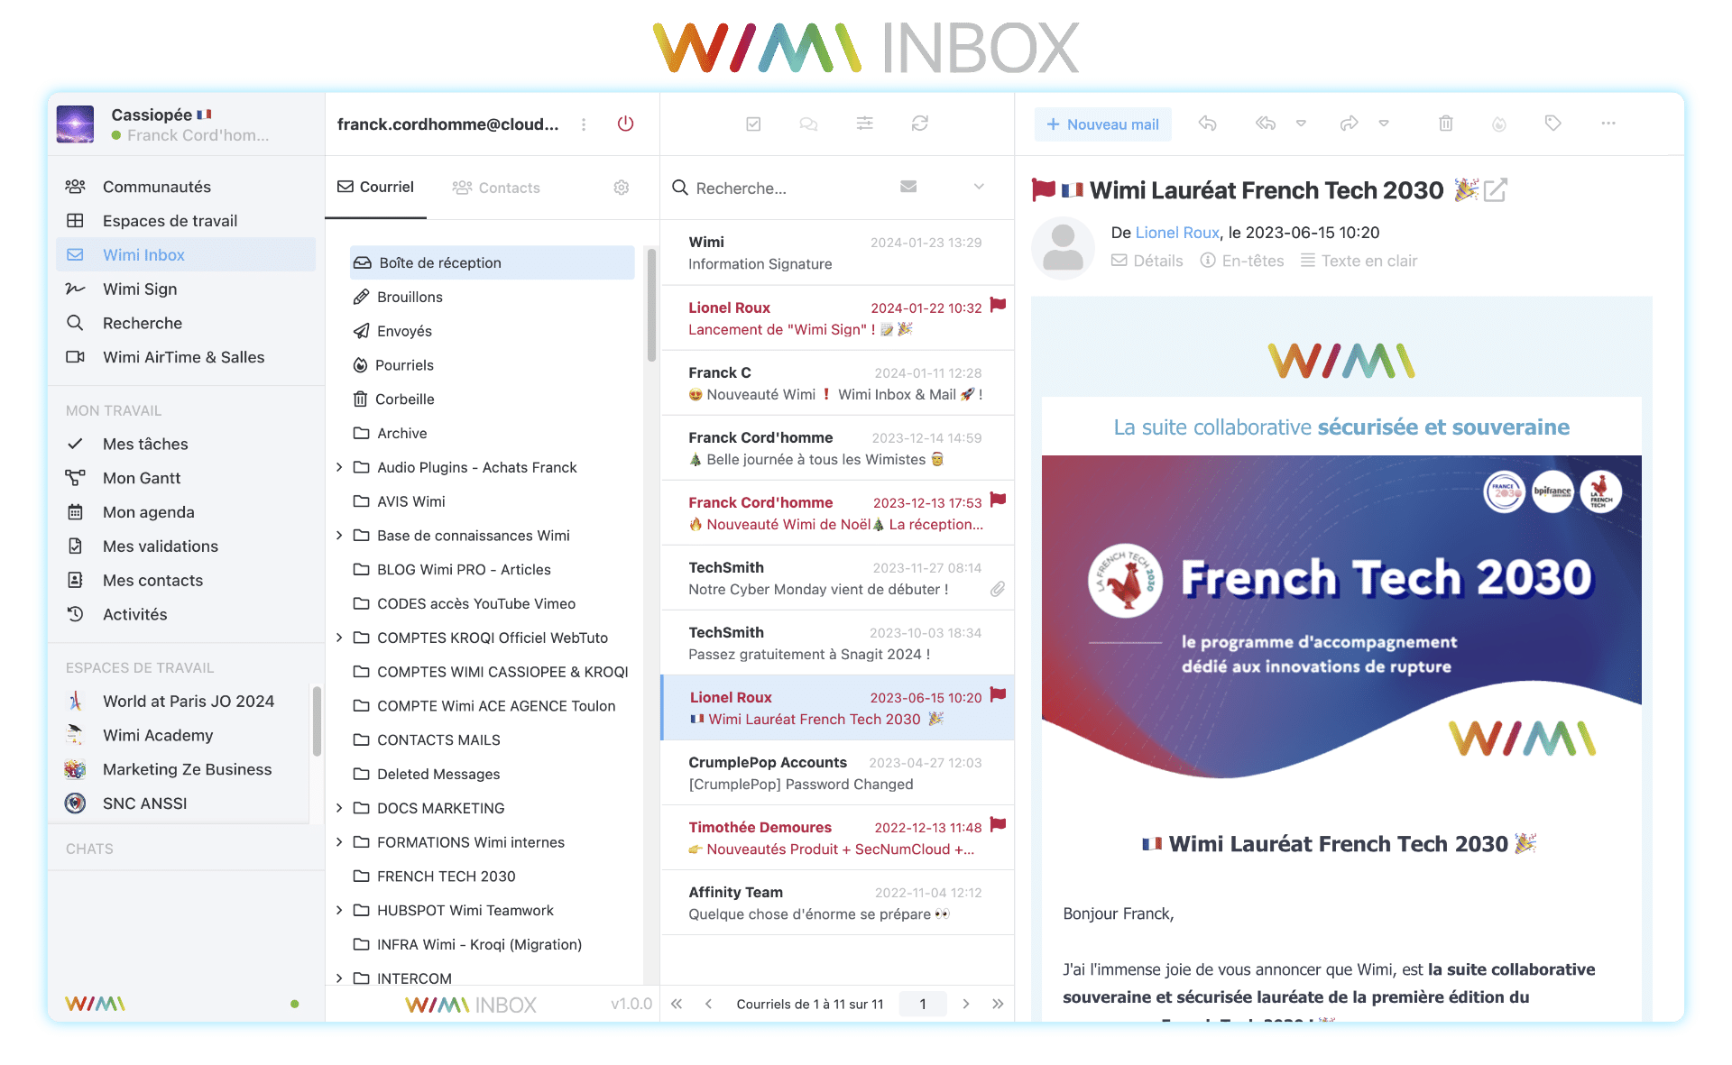Select the Corbeille folder
Image resolution: width=1732 pixels, height=1065 pixels.
492,399
